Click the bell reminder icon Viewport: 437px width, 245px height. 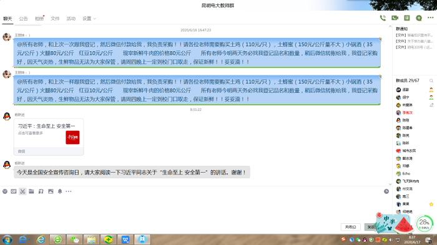(60, 191)
